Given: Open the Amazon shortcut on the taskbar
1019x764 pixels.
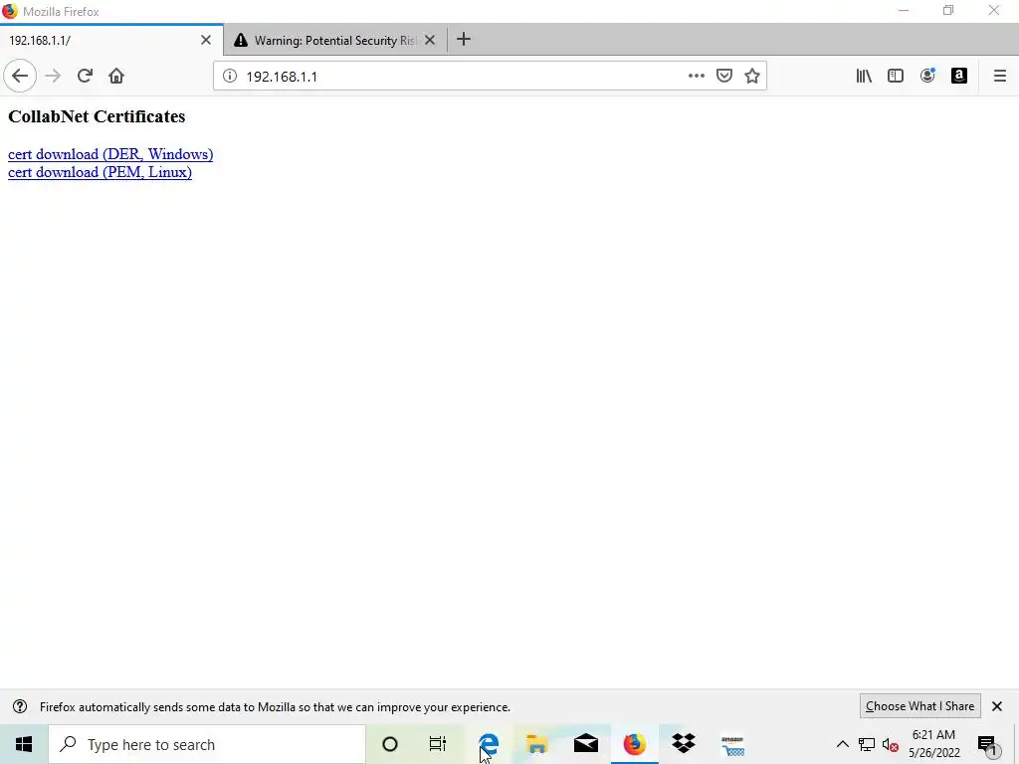Looking at the screenshot, I should pos(732,744).
